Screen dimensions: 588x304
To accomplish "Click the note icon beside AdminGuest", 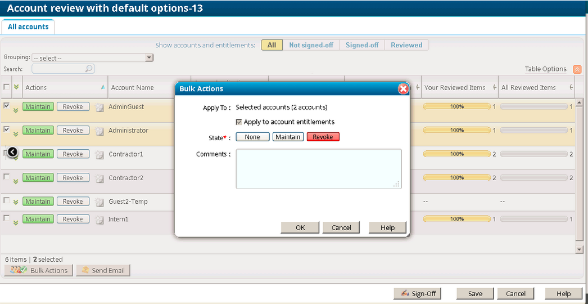I will (x=99, y=107).
